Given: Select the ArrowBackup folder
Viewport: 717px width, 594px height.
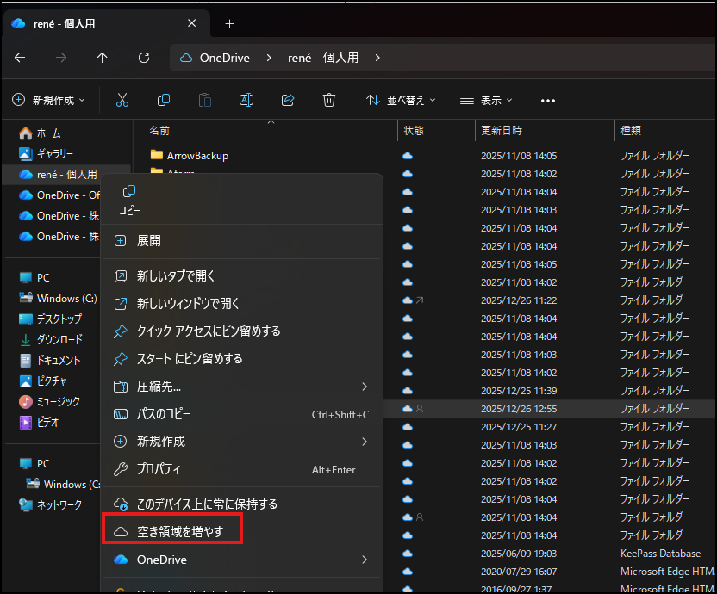Looking at the screenshot, I should tap(197, 156).
